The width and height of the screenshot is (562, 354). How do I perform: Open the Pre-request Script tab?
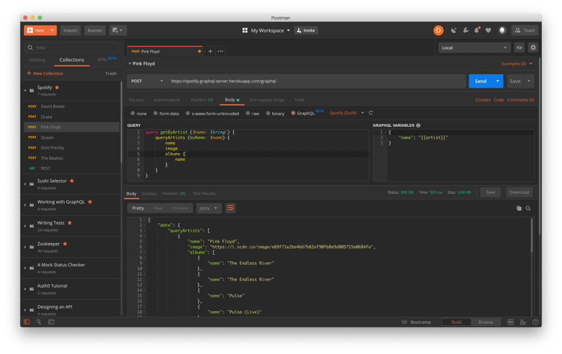coord(267,100)
